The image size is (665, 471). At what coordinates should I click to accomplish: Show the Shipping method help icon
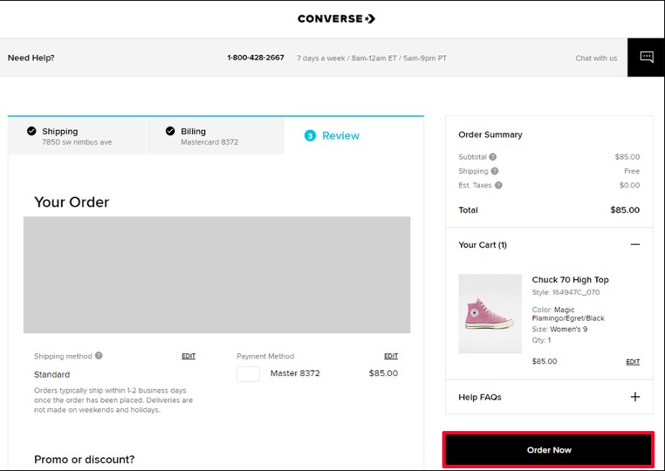(x=99, y=356)
